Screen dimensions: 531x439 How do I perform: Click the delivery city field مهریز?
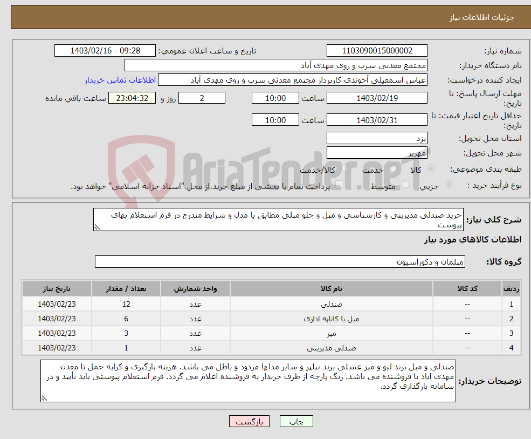[377, 153]
